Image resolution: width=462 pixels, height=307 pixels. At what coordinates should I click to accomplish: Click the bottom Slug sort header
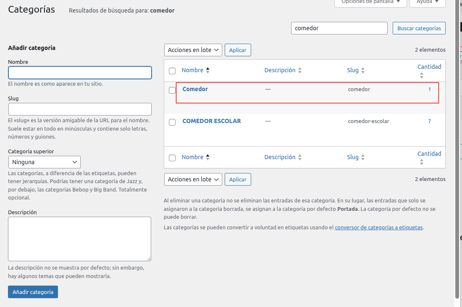point(353,157)
